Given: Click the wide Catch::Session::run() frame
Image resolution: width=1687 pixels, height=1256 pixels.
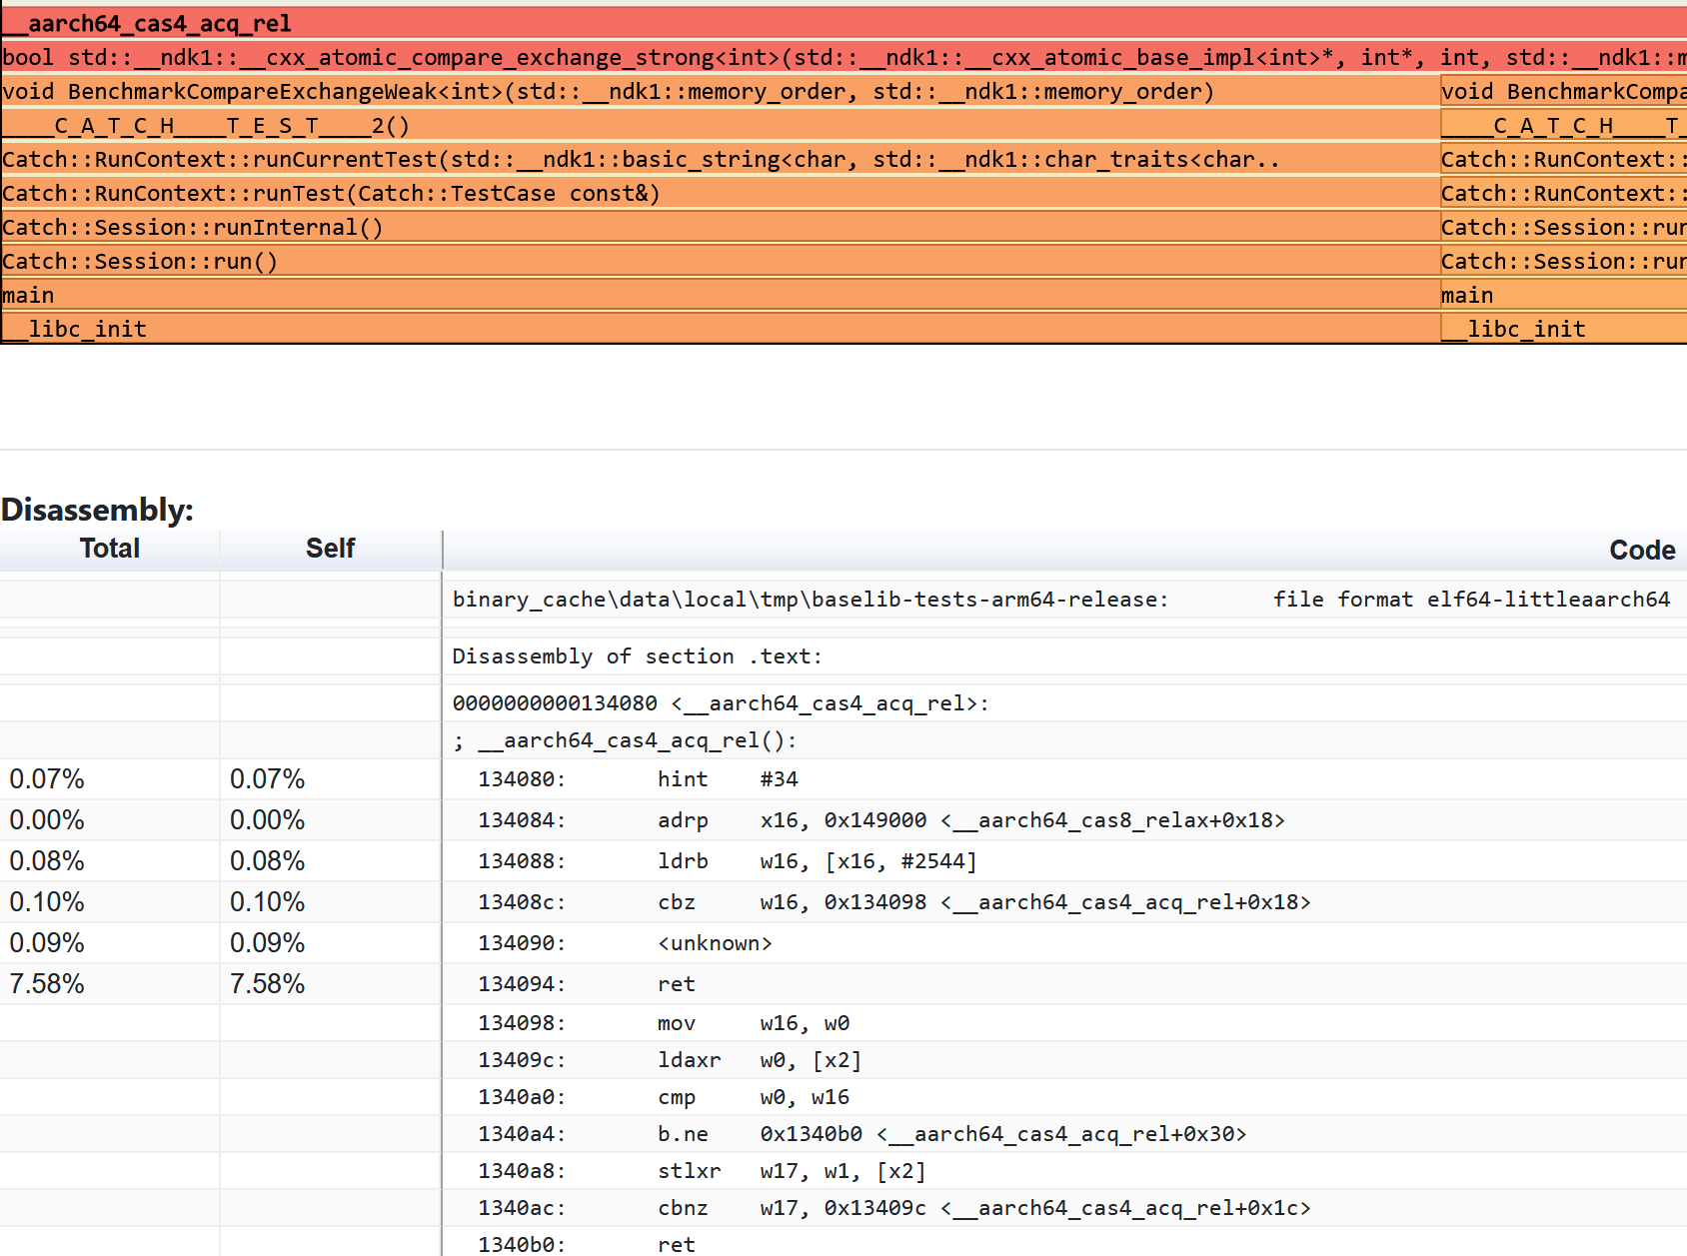Looking at the screenshot, I should (x=720, y=262).
